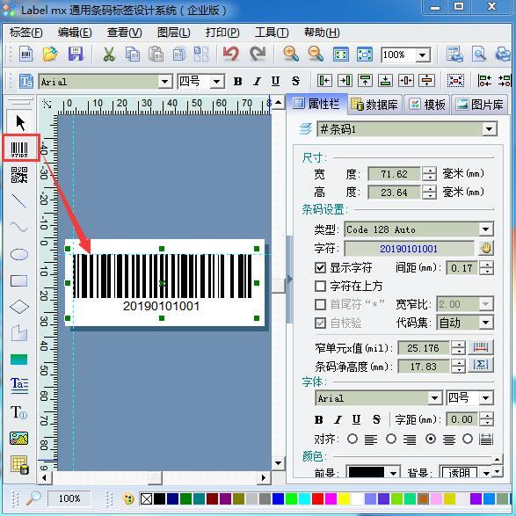Toggle the 首尾符 checkbox

[x=320, y=304]
